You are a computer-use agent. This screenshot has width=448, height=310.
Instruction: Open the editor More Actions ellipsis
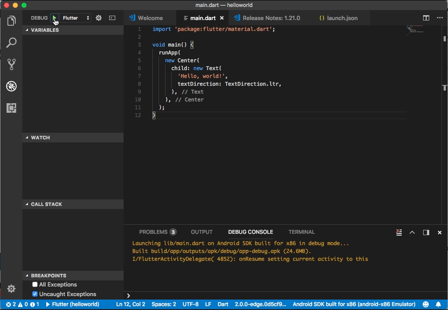point(440,18)
